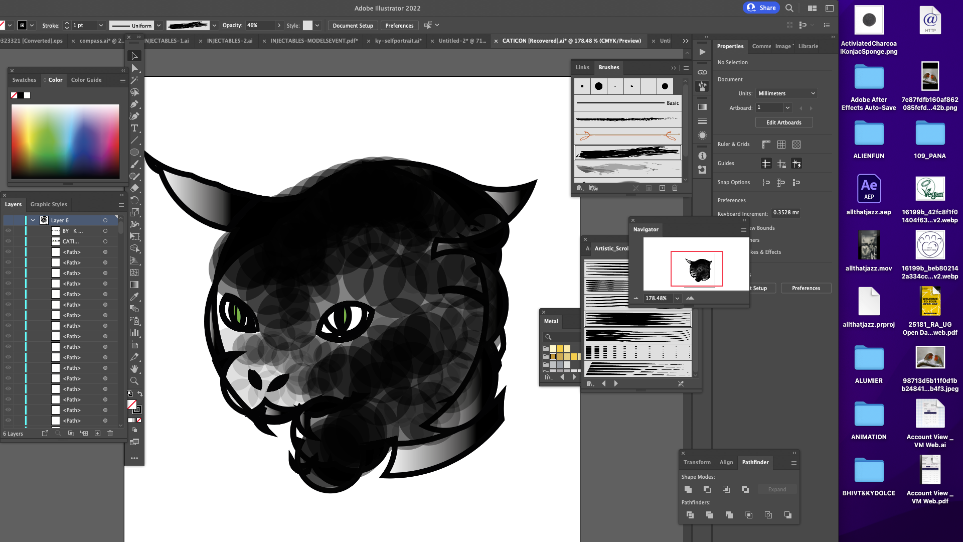
Task: Click the New Brush icon in Brushes panel
Action: pos(662,188)
